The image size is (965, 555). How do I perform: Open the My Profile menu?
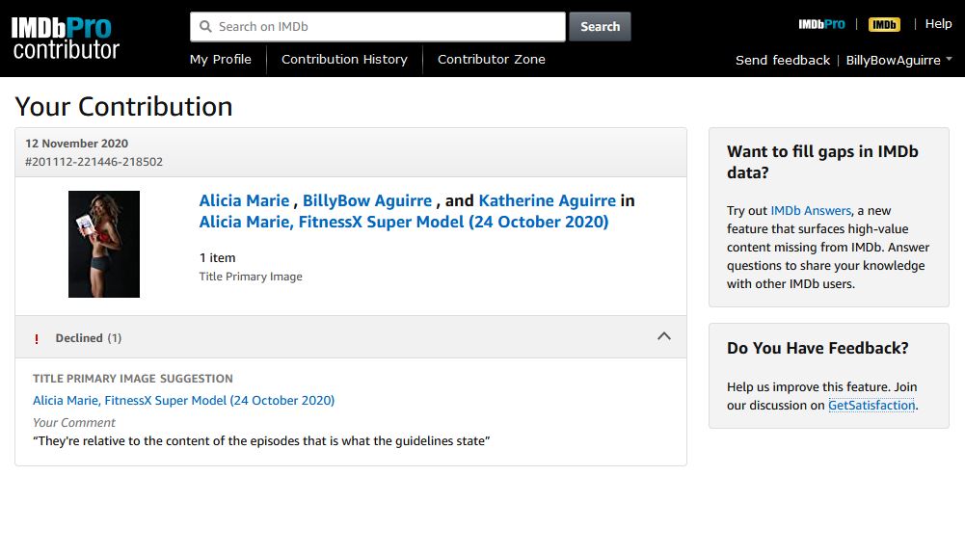(x=220, y=59)
